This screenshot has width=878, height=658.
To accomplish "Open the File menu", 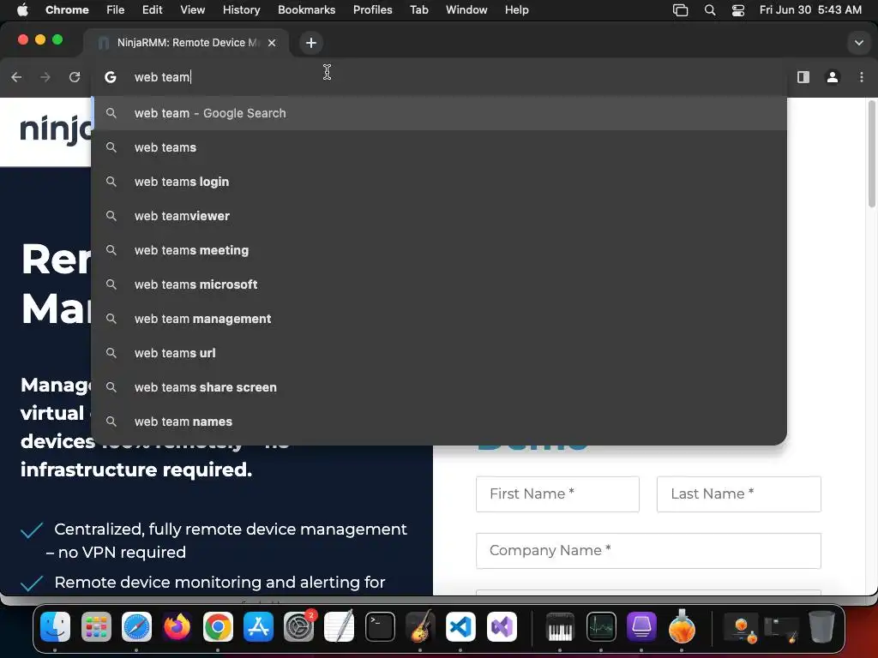I will click(x=116, y=9).
